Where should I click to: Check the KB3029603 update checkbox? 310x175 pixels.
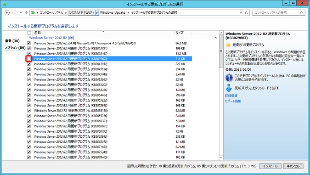tap(29, 59)
